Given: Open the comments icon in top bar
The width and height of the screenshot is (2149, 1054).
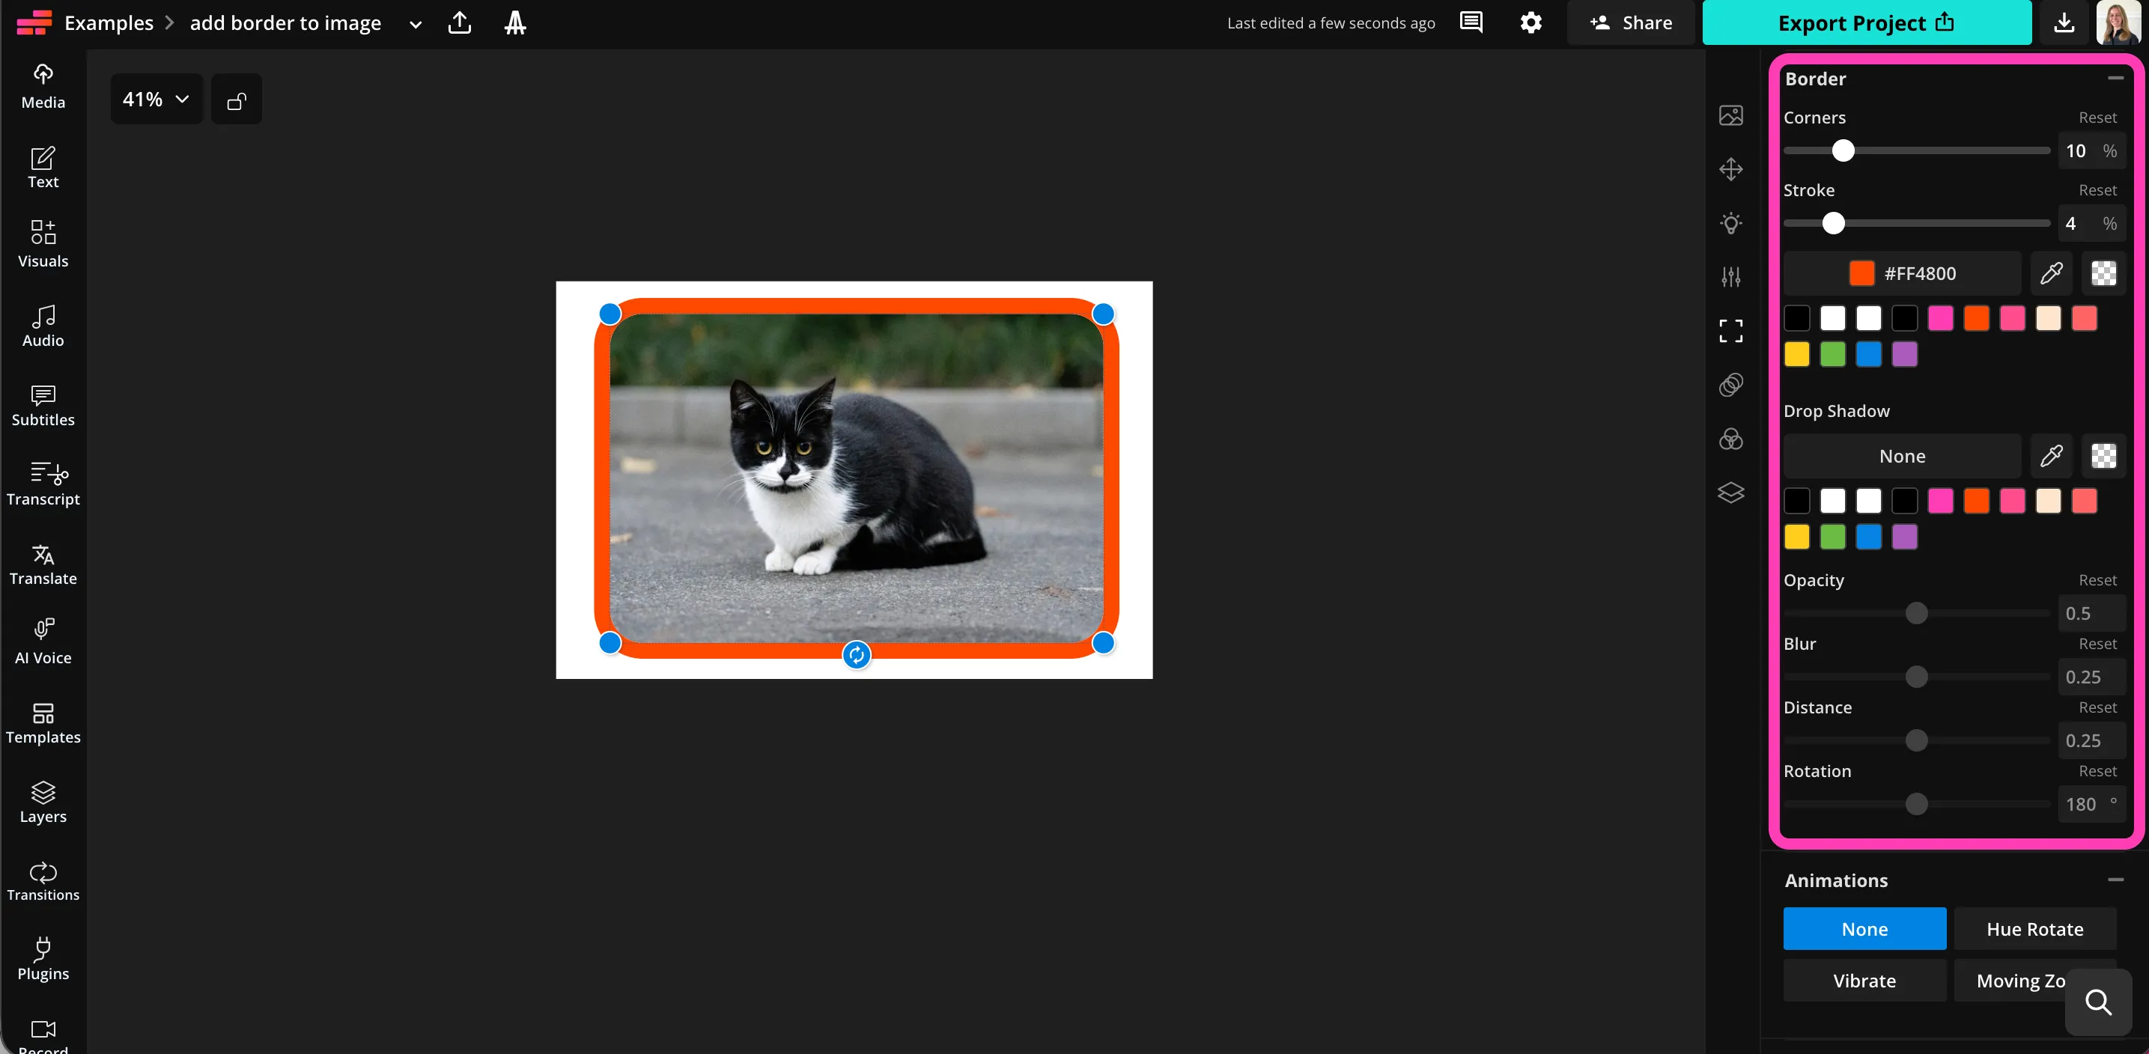Looking at the screenshot, I should [1471, 22].
